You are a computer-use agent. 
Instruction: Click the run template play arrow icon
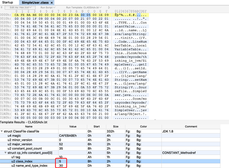click(x=109, y=7)
